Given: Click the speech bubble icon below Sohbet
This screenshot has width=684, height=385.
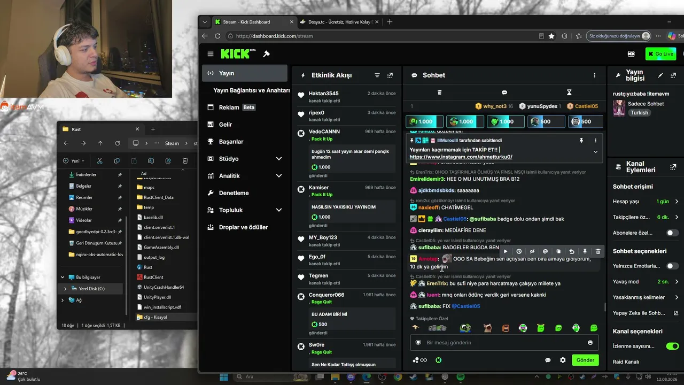Looking at the screenshot, I should 504,93.
